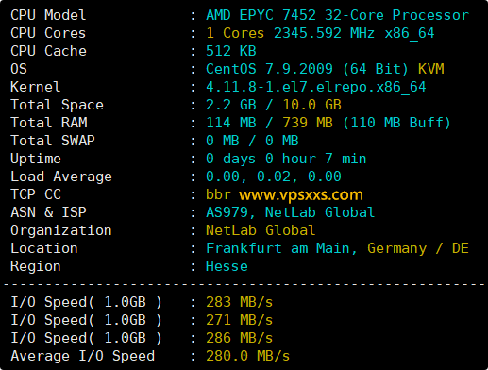The width and height of the screenshot is (488, 370).
Task: Click the 10.0 GB total space value
Action: (x=311, y=105)
